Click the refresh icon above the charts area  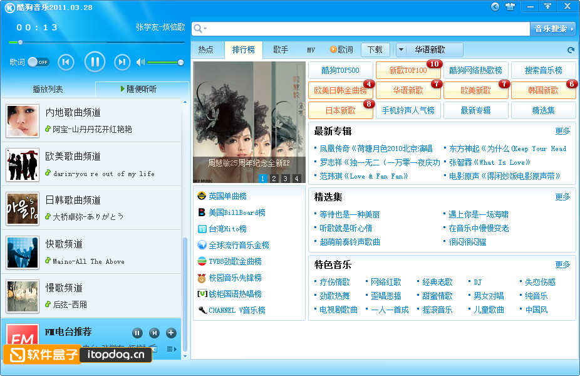570,50
